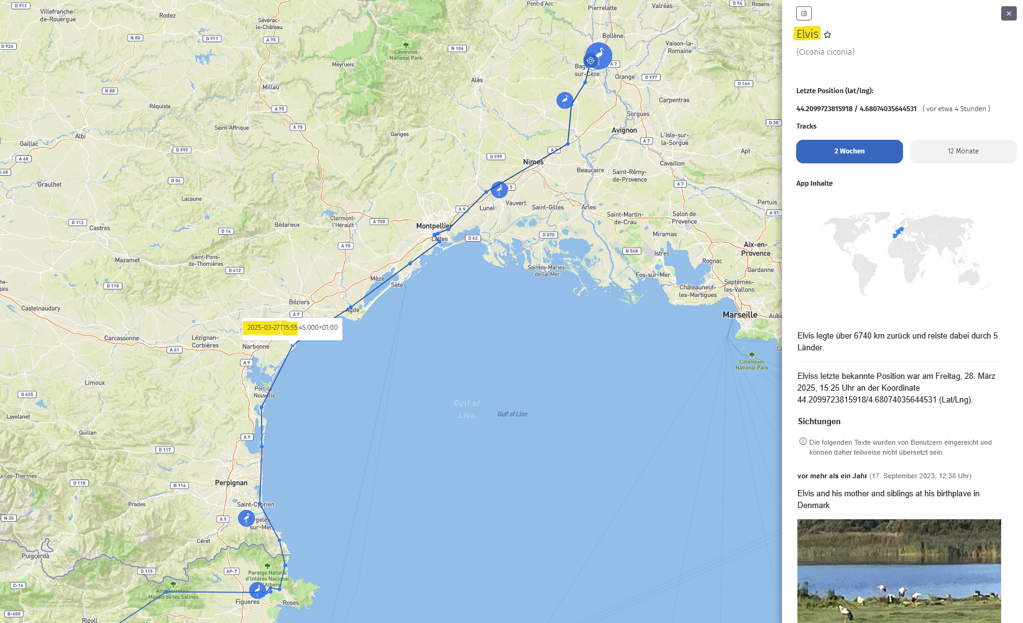Click the track point at Lattes by Montpellier
Image resolution: width=1023 pixels, height=623 pixels.
click(439, 242)
